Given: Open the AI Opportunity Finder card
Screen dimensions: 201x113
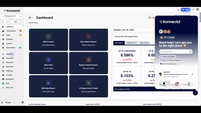Looking at the screenshot, I should [x=88, y=86].
